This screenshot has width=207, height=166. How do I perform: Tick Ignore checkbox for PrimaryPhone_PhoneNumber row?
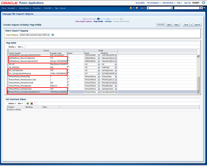pos(68,86)
